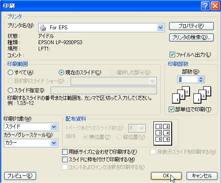The width and height of the screenshot is (221, 183).
Task: Toggle ファイルへ出力 checkbox
Action: [x=172, y=55]
